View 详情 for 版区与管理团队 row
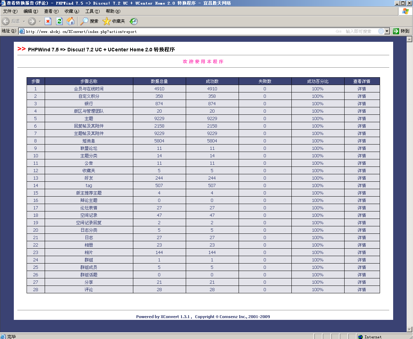This screenshot has width=413, height=339. point(362,111)
